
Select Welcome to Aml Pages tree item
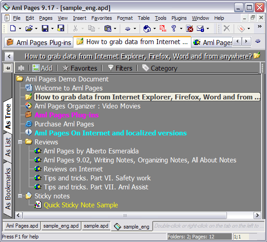click(x=68, y=88)
